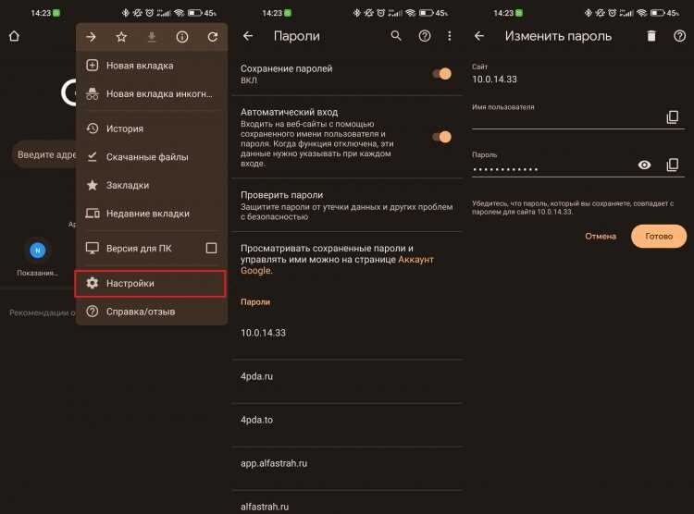Click the home icon in browser toolbar

click(14, 36)
